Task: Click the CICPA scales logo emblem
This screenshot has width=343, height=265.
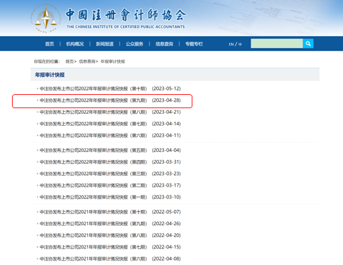Action: pos(46,18)
